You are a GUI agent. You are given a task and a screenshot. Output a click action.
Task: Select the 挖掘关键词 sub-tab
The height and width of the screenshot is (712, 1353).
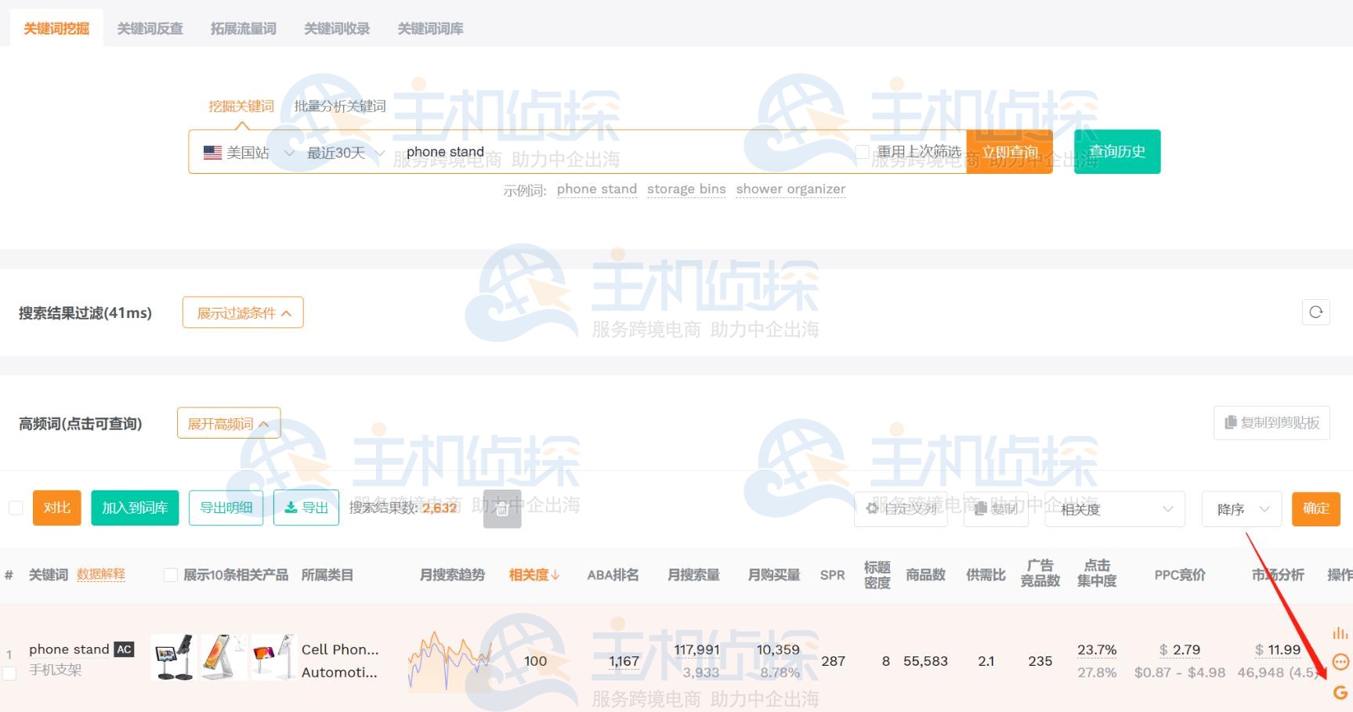241,106
